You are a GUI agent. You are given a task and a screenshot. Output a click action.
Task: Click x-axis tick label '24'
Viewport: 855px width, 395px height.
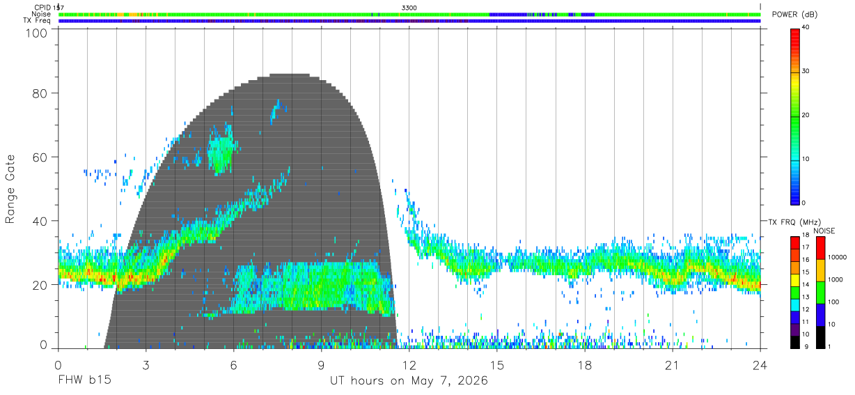(760, 365)
